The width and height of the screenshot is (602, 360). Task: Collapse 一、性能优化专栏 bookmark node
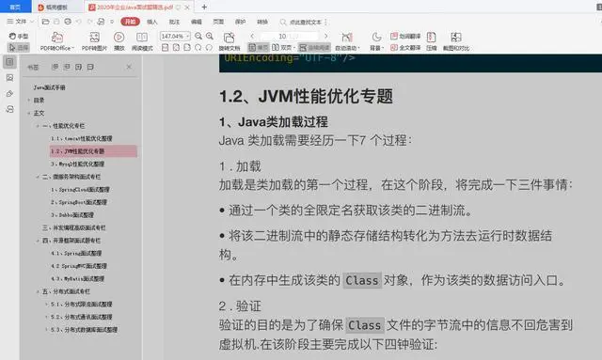(x=38, y=126)
